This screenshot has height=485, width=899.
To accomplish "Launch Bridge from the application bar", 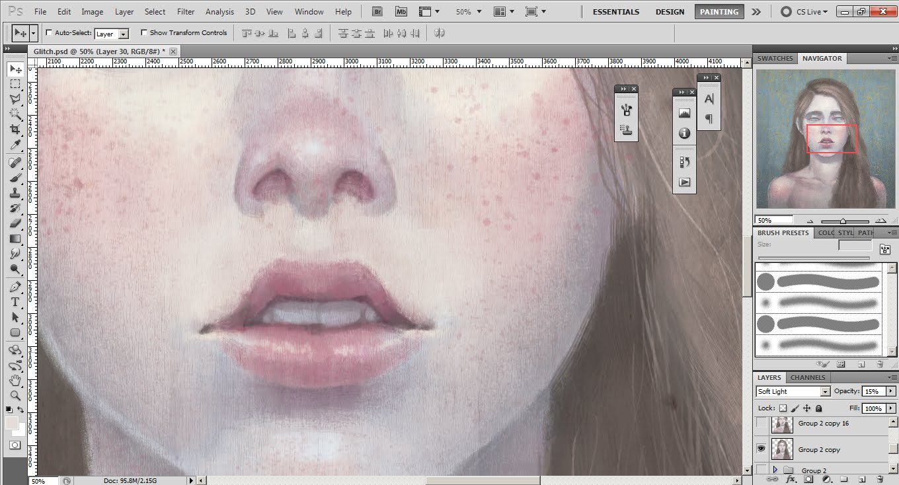I will (x=377, y=11).
